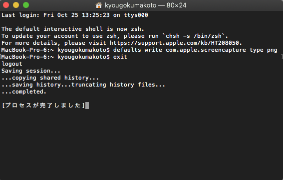Click the Last login line

point(75,15)
